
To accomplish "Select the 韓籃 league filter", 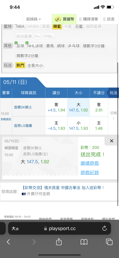I will click(57, 27).
